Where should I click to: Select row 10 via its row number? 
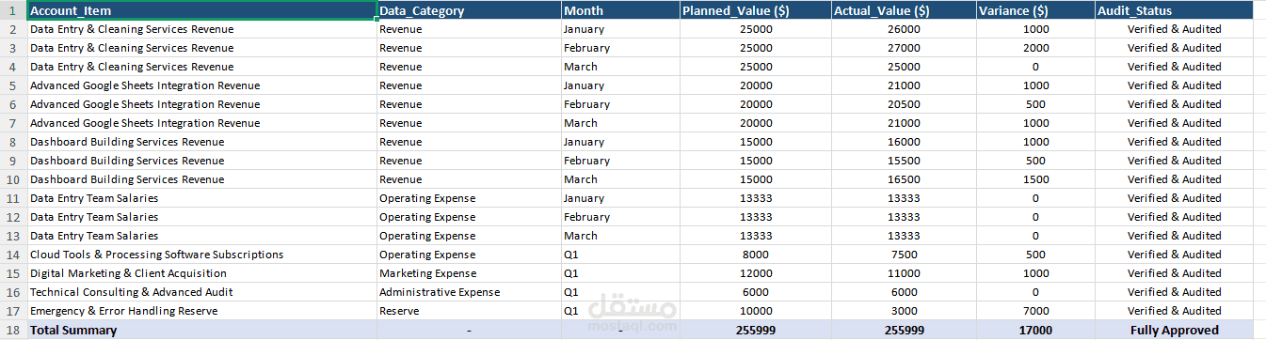(x=13, y=179)
